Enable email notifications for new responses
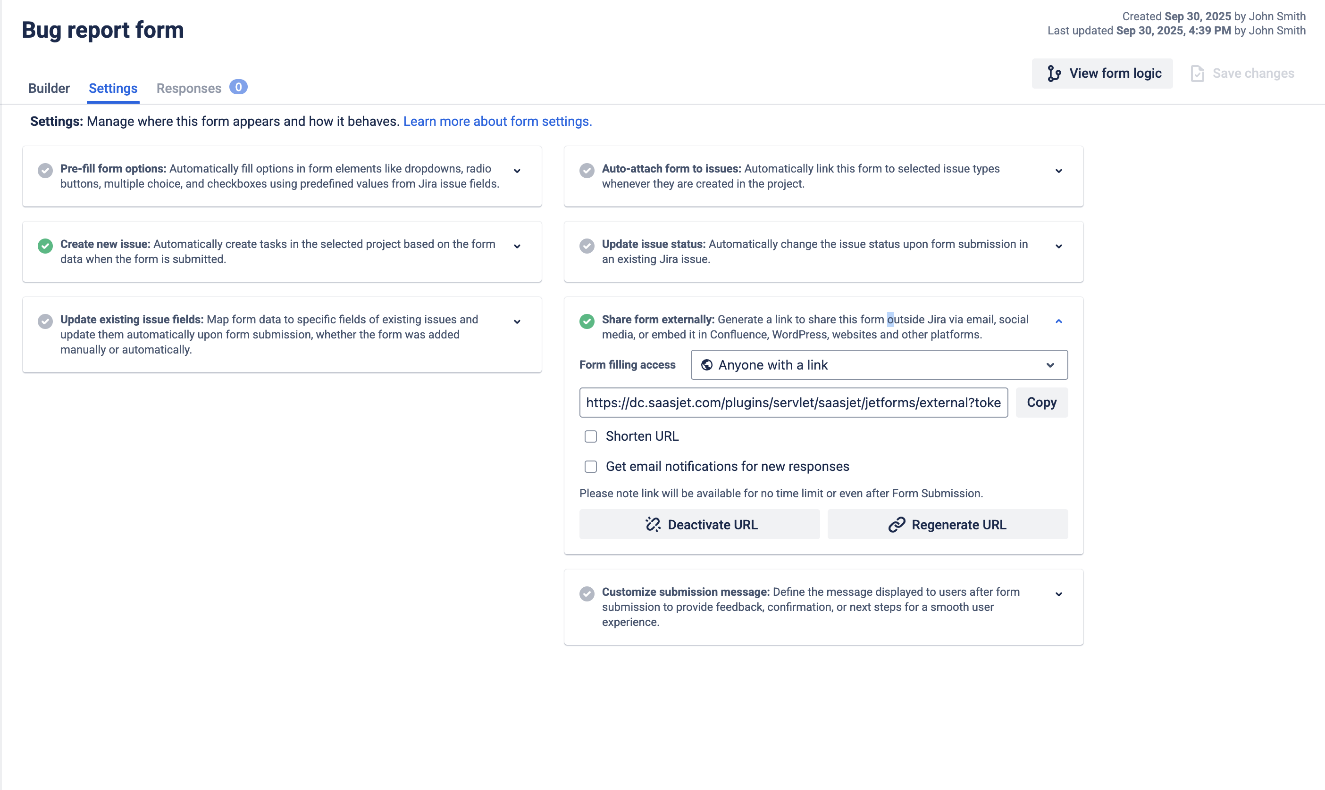1325x790 pixels. point(590,466)
